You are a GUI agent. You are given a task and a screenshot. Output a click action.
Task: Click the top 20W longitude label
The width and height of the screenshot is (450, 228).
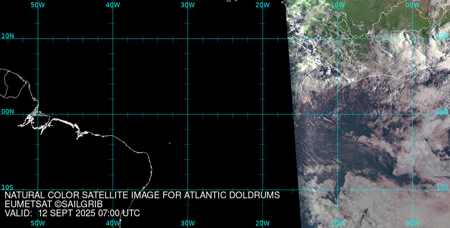pyautogui.click(x=263, y=5)
